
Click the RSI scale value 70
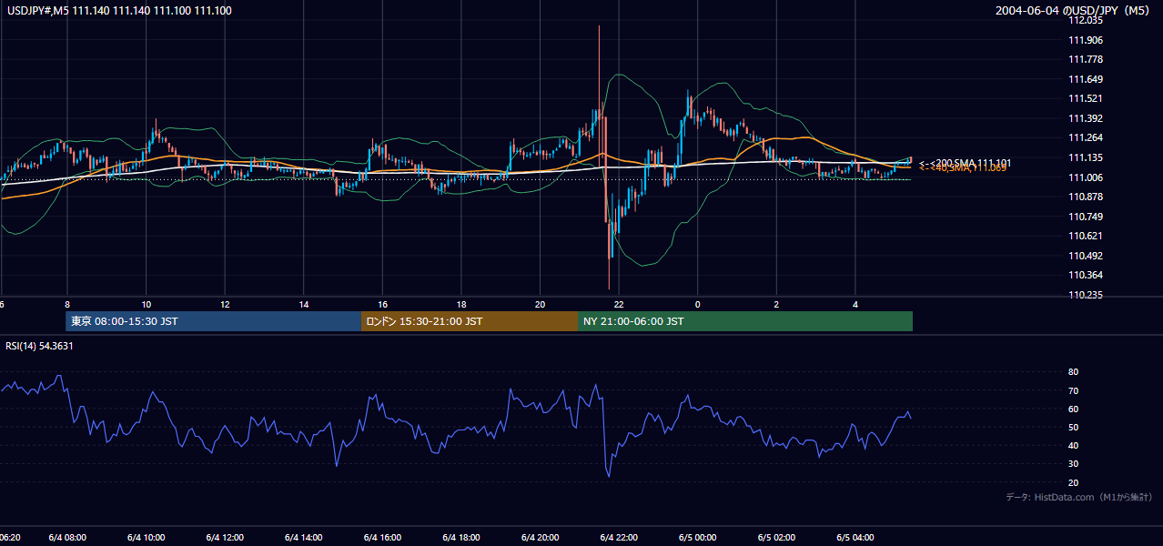(x=1073, y=390)
